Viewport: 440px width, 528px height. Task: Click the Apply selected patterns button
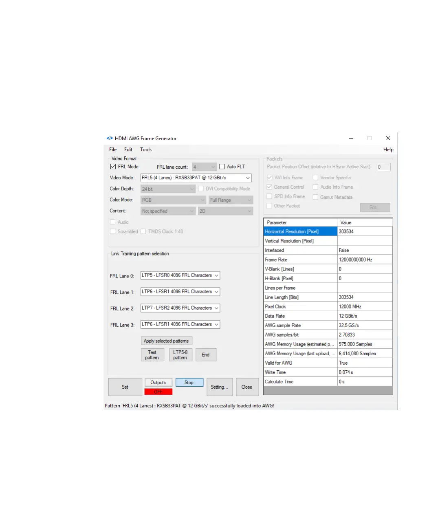166,341
